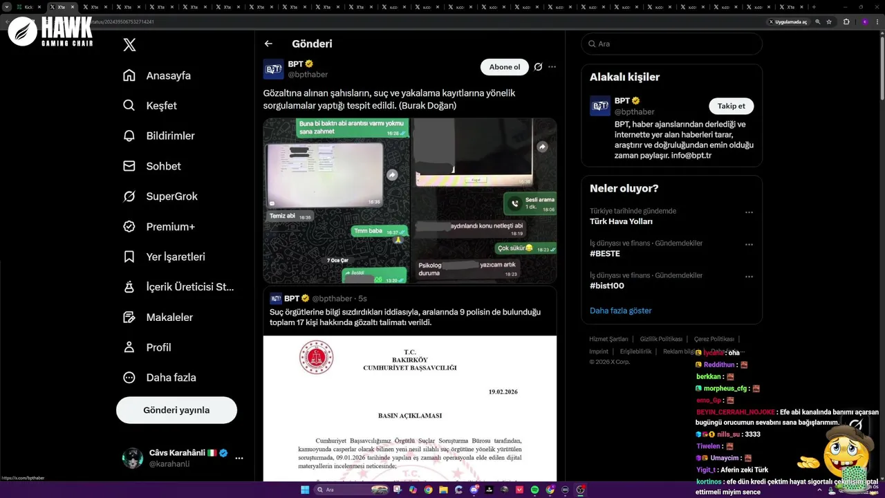Click the Yer İşaretleri bookmark icon
The width and height of the screenshot is (885, 498).
[129, 257]
